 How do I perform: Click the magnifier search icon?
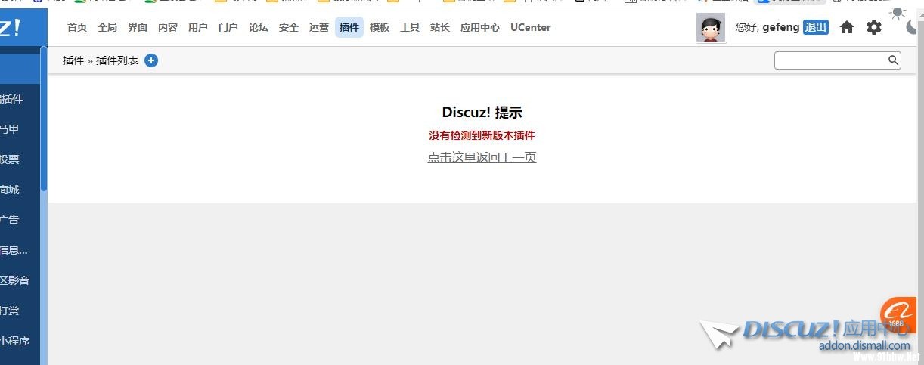[893, 60]
